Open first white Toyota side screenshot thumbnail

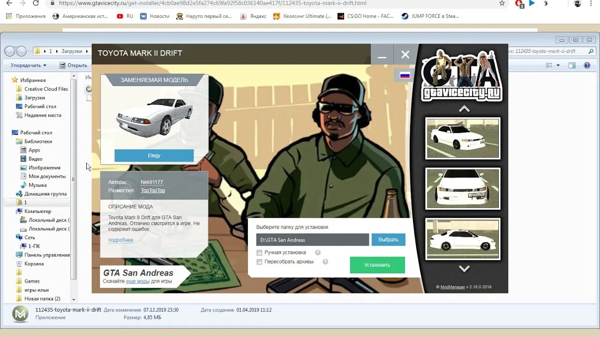463,138
